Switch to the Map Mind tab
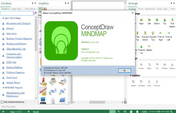Image resolution: width=176 pixels, height=113 pixels. pyautogui.click(x=31, y=9)
